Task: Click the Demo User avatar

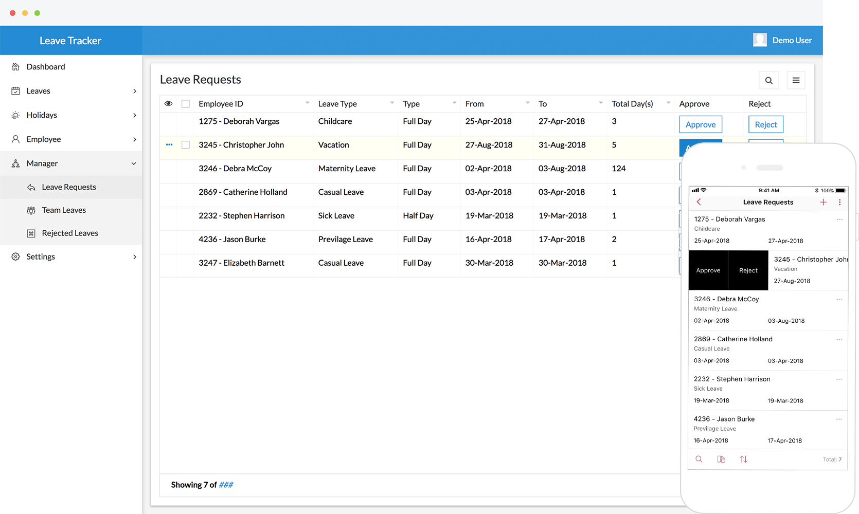Action: pos(760,40)
